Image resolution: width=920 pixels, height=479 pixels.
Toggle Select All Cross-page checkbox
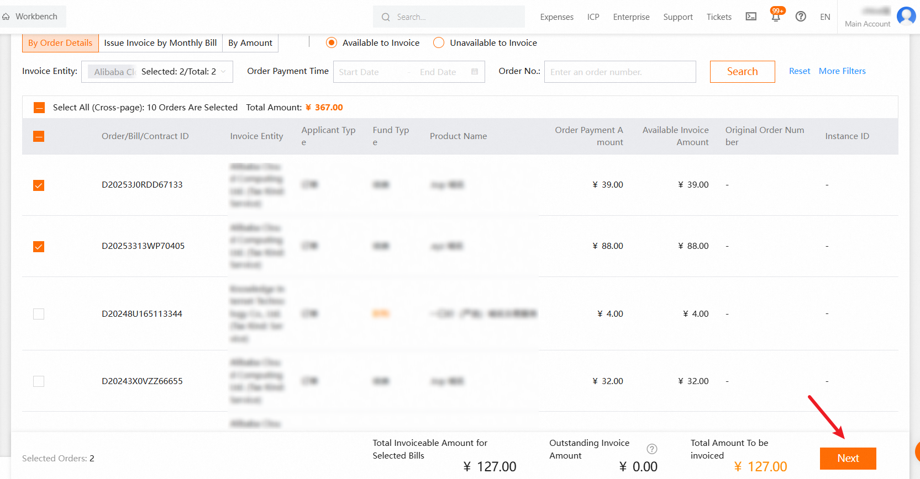(x=39, y=108)
